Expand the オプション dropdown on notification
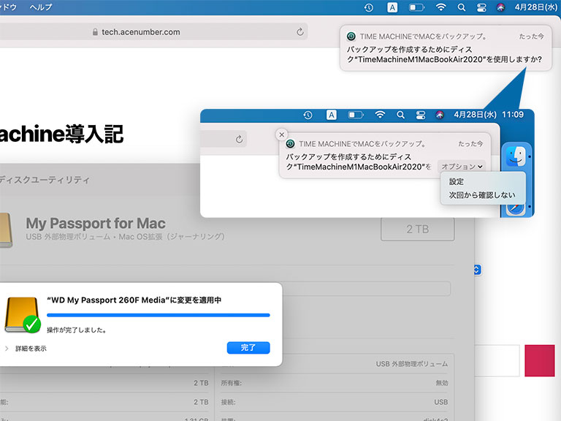Image resolution: width=561 pixels, height=421 pixels. (x=462, y=166)
